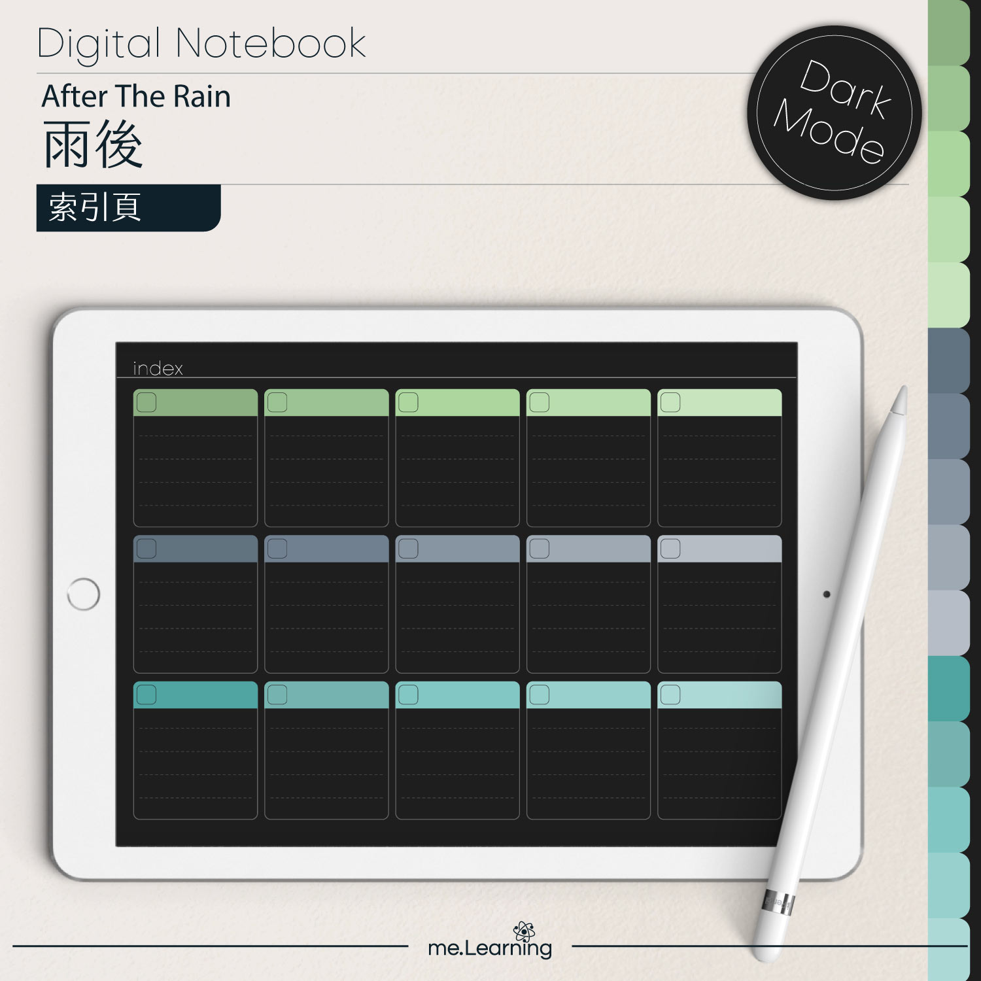981x981 pixels.
Task: Select the first slate blue side tab
Action: (949, 360)
